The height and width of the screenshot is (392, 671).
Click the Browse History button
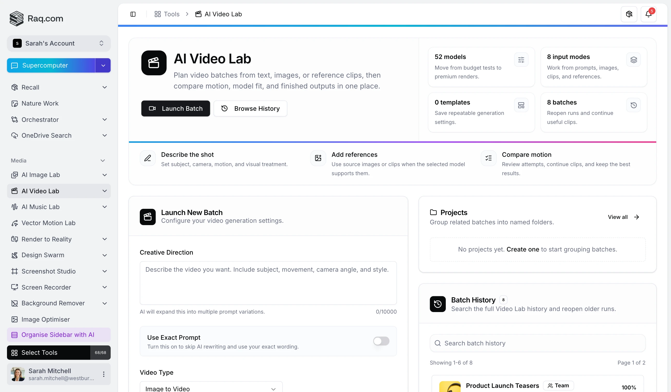[250, 109]
